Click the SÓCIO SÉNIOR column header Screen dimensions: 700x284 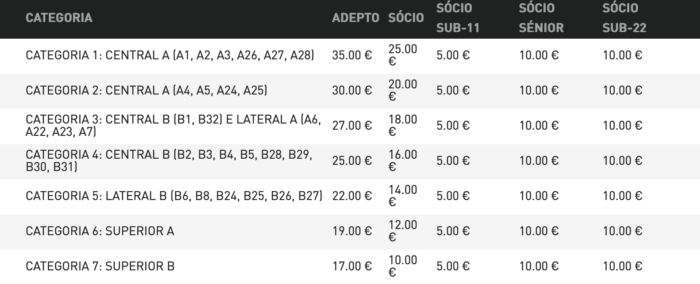coord(541,18)
